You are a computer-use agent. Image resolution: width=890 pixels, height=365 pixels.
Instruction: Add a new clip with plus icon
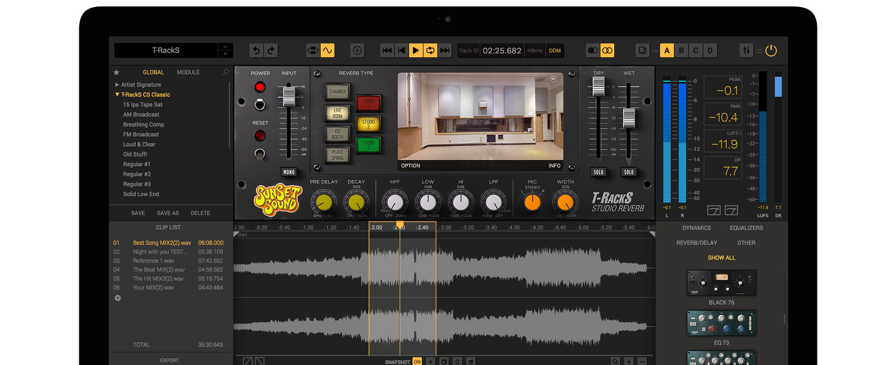pyautogui.click(x=117, y=298)
